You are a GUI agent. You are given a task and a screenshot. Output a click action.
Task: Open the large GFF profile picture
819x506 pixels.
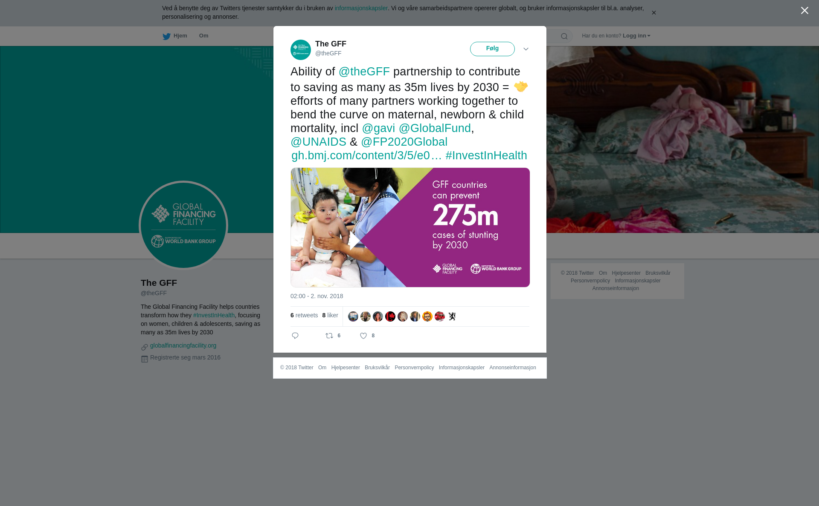[x=183, y=225]
